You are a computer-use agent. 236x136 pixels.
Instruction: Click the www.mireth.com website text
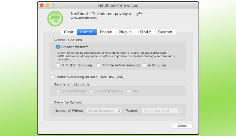[84, 18]
